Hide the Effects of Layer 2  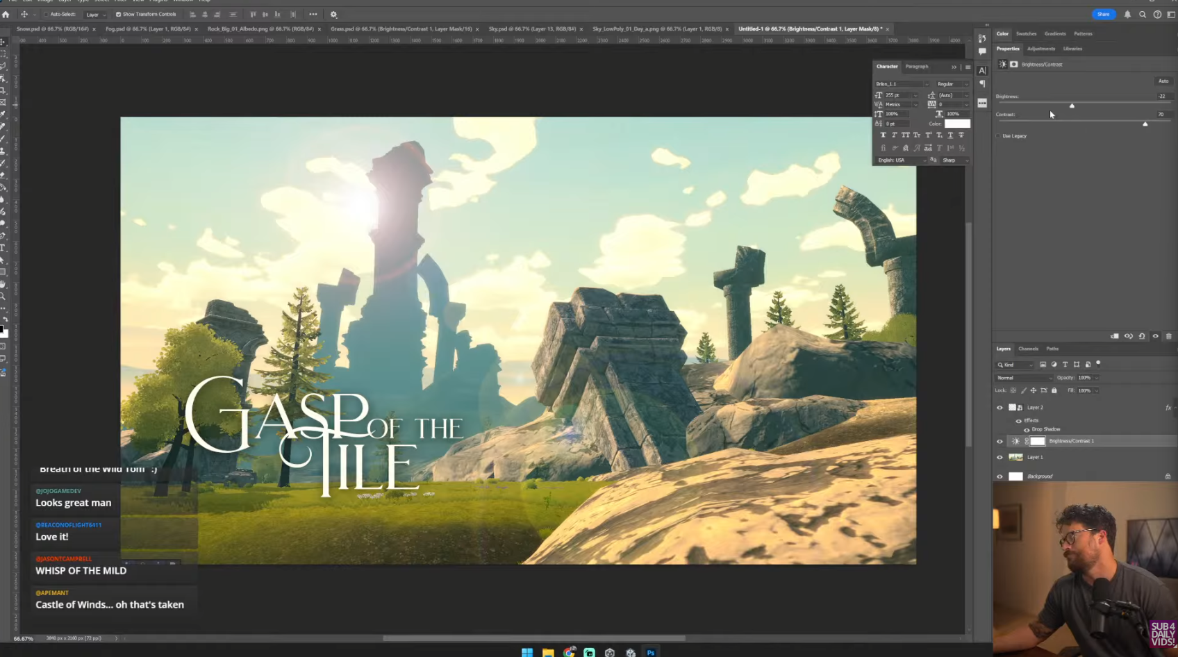point(1019,421)
